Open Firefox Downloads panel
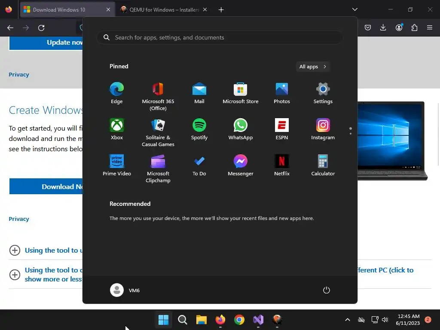440x330 pixels. click(383, 27)
